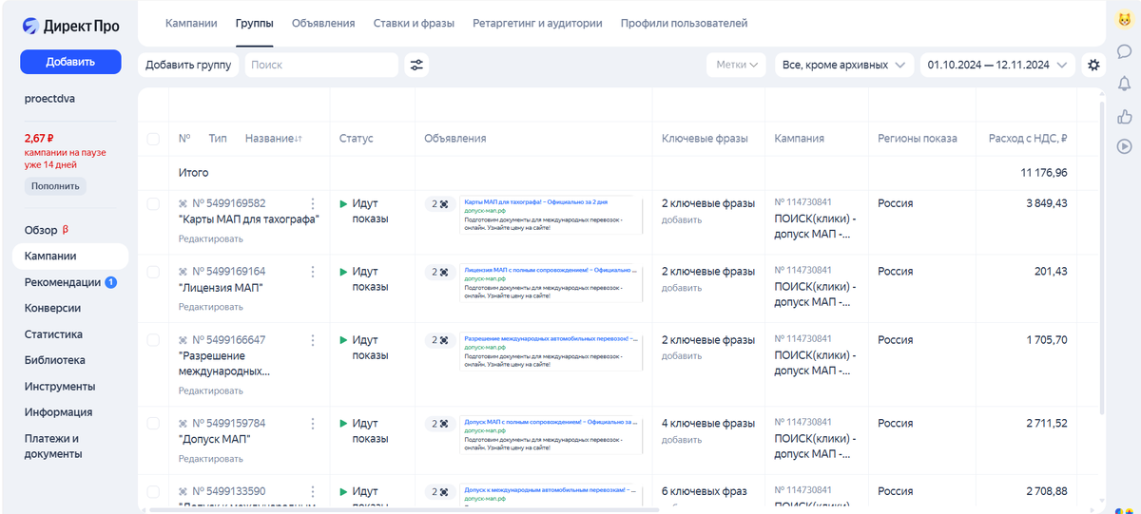Click the ads count badge for group 5499169582

coord(438,203)
